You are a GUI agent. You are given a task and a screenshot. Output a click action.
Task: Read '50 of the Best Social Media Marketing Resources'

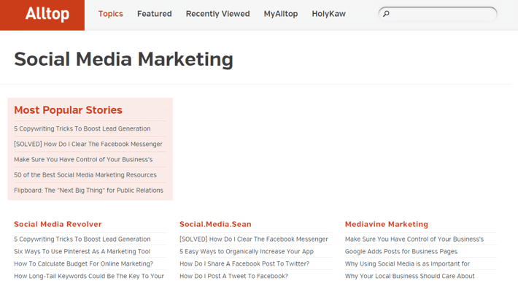tap(85, 175)
